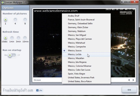Toggle the Run on startup switch
Screen dimensions: 140x96
(12, 55)
